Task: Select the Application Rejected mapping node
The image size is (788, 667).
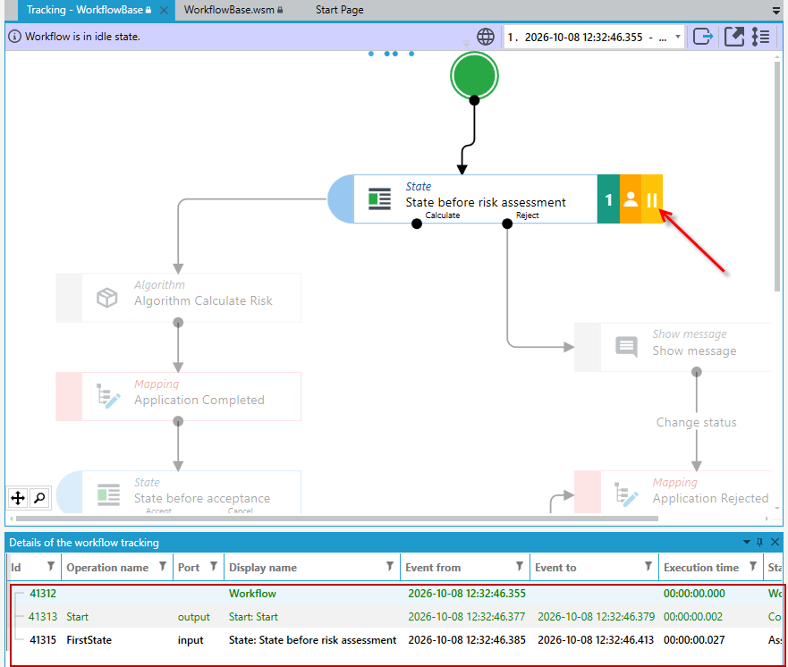Action: coord(674,493)
